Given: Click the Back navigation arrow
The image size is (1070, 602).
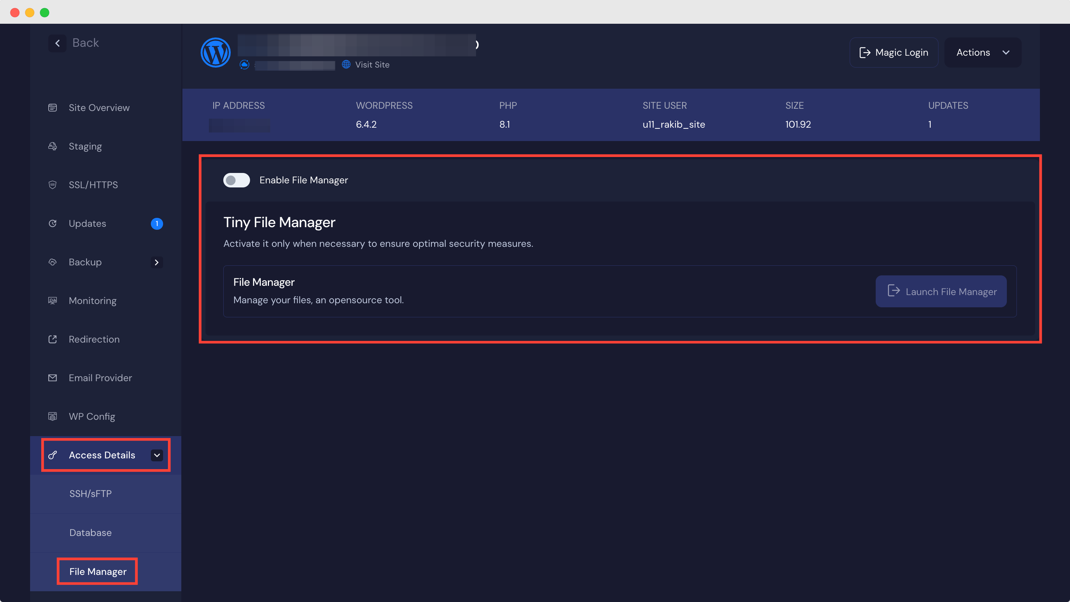Looking at the screenshot, I should [57, 43].
